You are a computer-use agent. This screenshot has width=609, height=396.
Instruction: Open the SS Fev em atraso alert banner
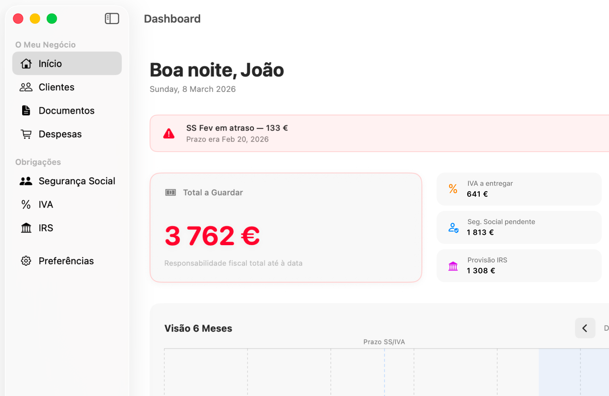[362, 133]
